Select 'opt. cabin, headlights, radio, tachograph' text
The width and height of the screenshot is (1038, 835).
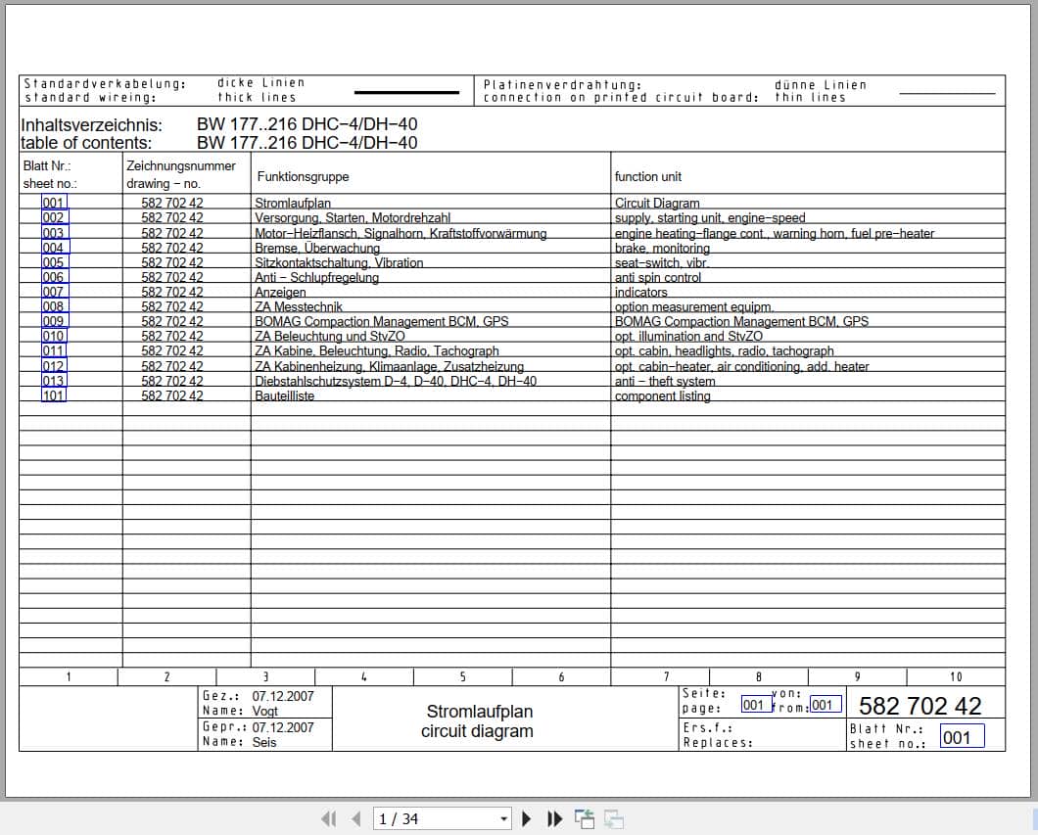pyautogui.click(x=725, y=350)
